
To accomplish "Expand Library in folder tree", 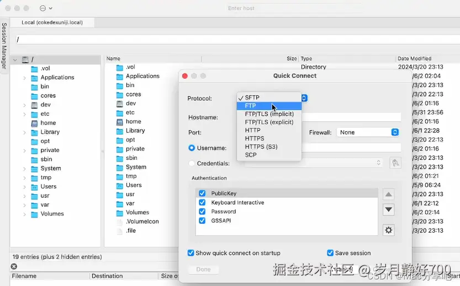I will [25, 132].
